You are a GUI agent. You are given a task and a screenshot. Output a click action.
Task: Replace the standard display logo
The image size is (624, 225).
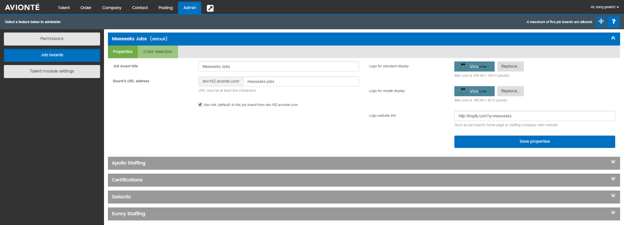[510, 66]
